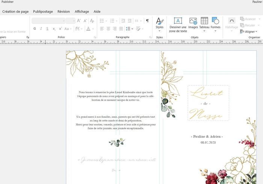The height and width of the screenshot is (184, 263).
Task: Click the date text '08.07.2023'
Action: [x=208, y=142]
